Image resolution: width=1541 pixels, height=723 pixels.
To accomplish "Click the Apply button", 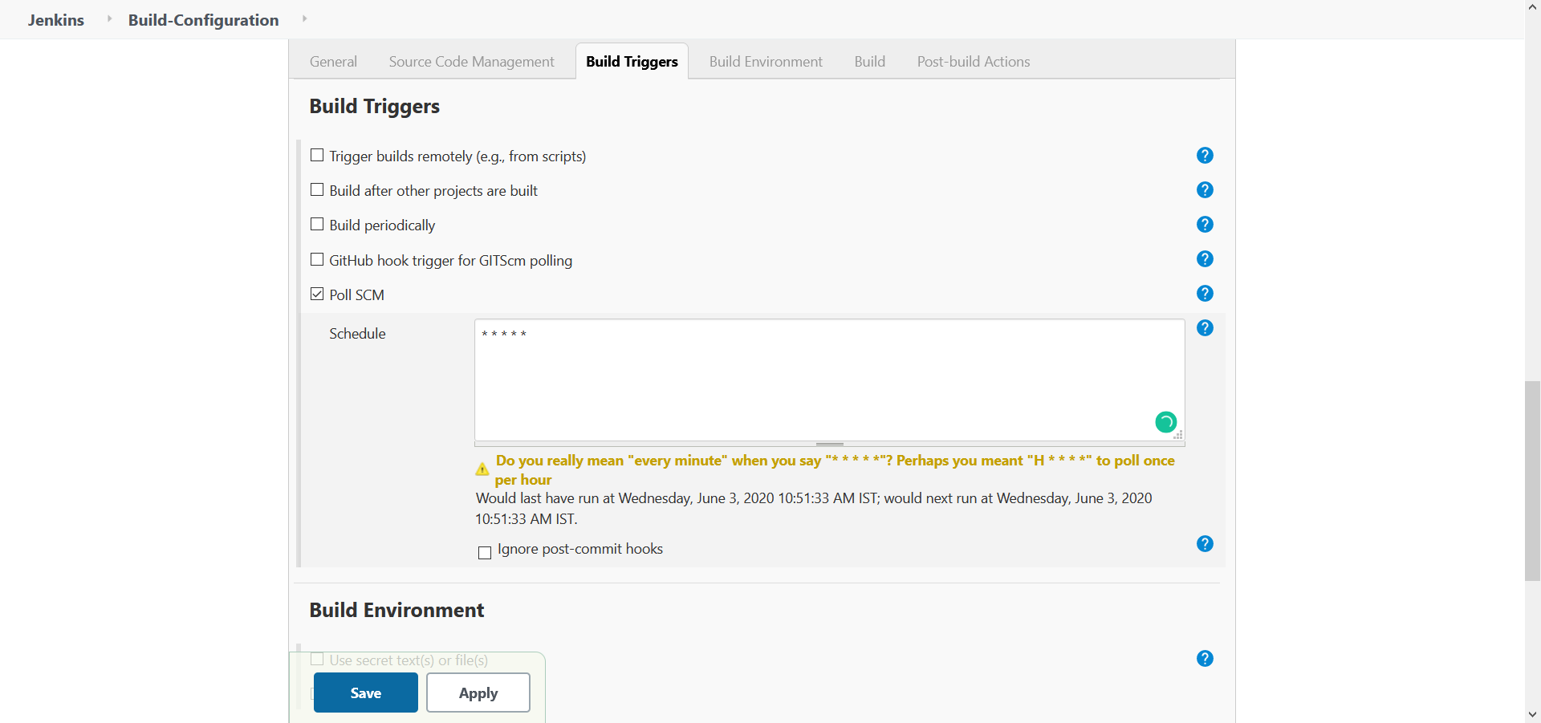I will (x=478, y=693).
